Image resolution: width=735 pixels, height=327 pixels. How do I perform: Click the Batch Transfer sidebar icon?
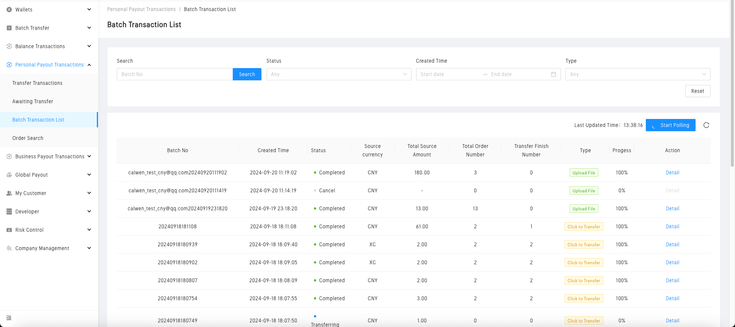pyautogui.click(x=9, y=28)
